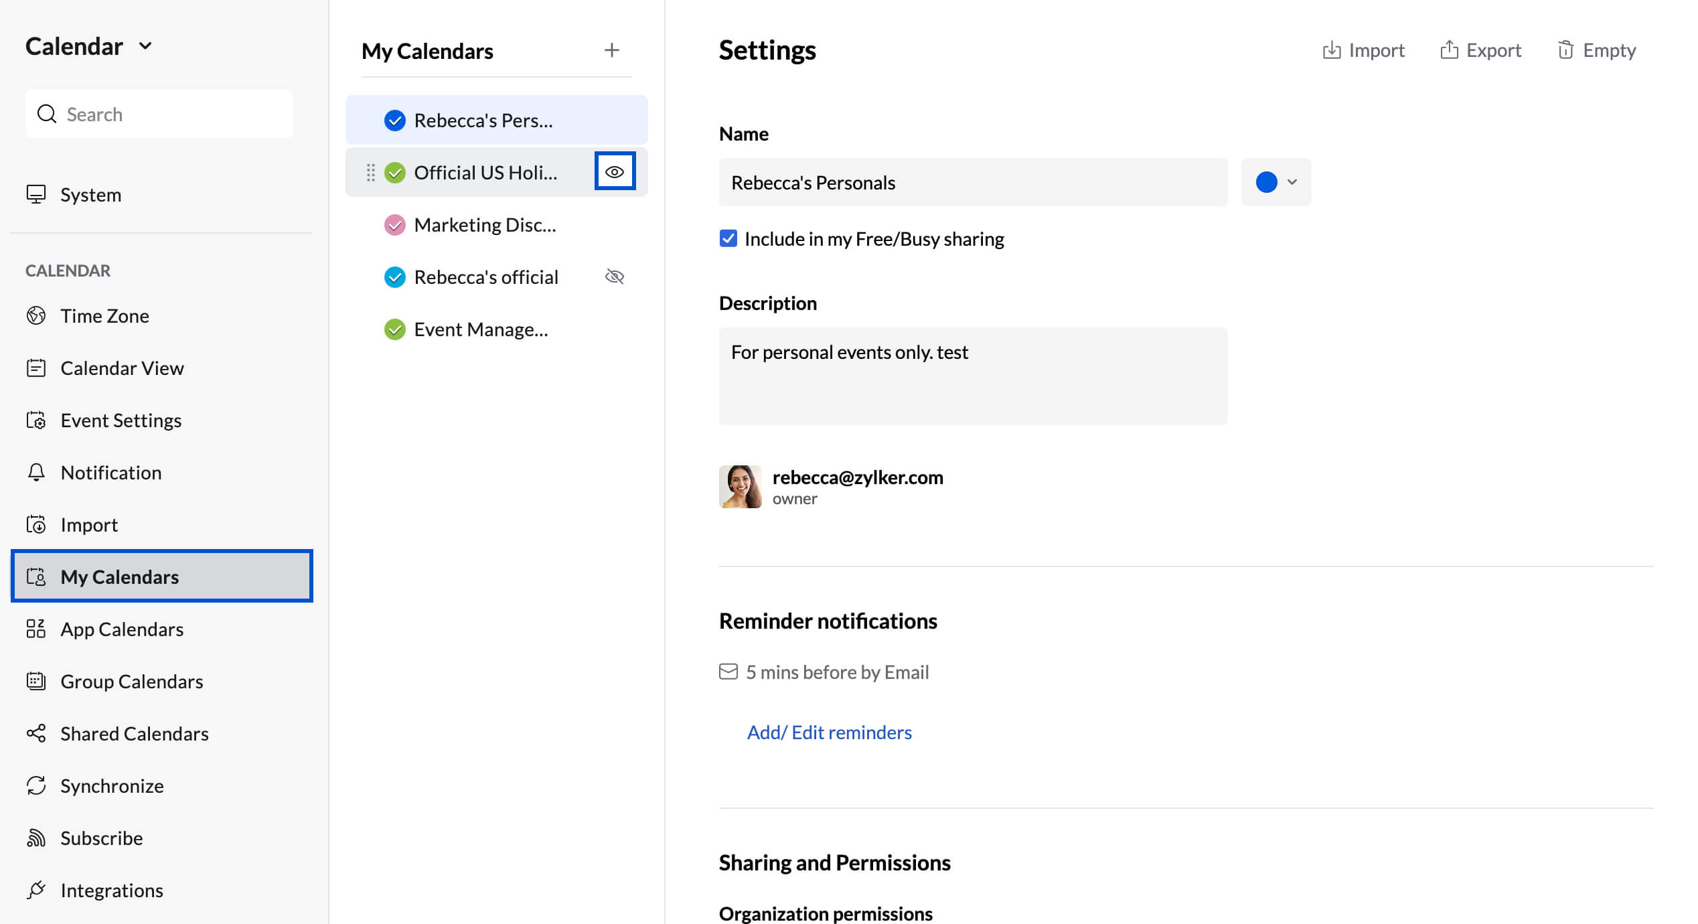Open Event Settings menu item
The image size is (1698, 924).
click(121, 420)
